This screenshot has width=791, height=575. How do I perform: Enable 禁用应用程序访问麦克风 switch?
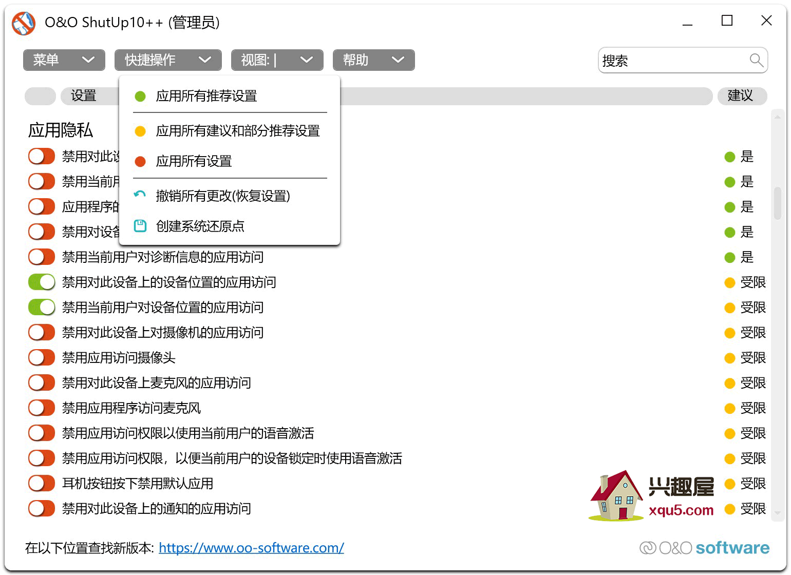(x=42, y=408)
